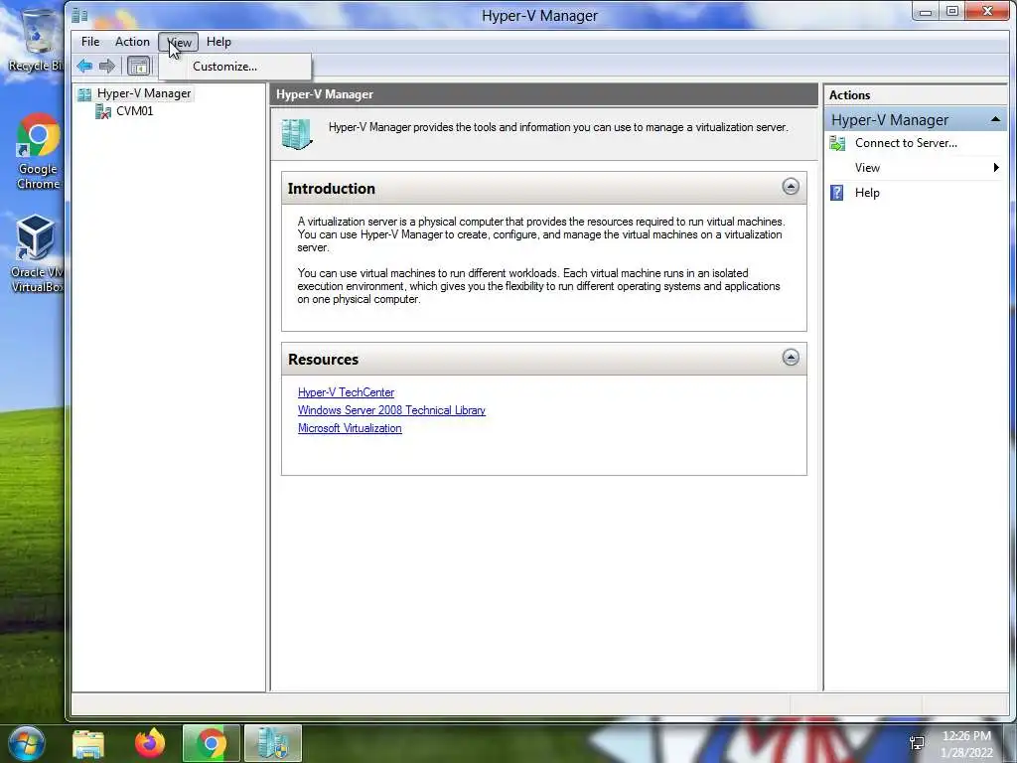This screenshot has width=1017, height=763.
Task: Open the Windows Start menu
Action: point(26,743)
